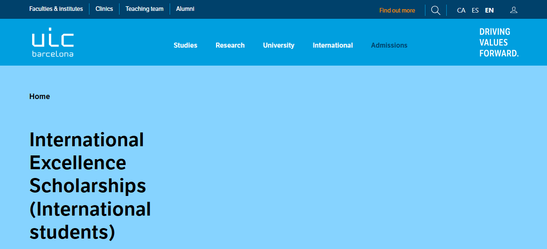Click the orange Find out more link

pos(397,10)
